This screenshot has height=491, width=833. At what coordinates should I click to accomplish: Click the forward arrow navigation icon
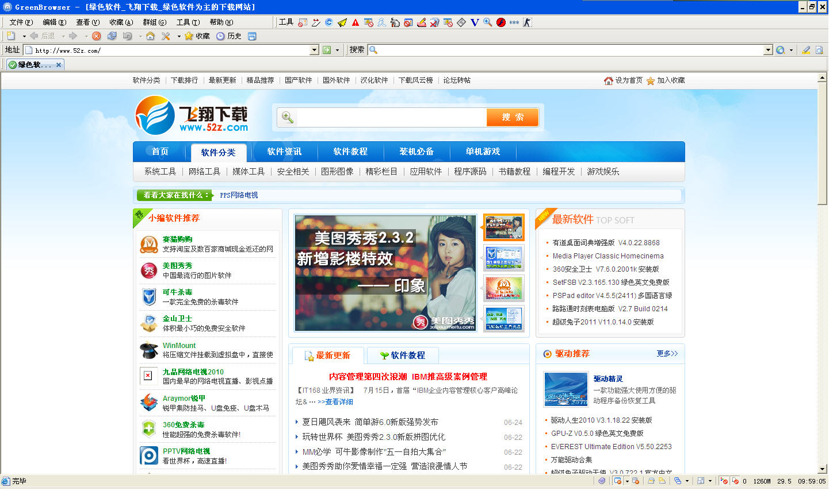73,36
